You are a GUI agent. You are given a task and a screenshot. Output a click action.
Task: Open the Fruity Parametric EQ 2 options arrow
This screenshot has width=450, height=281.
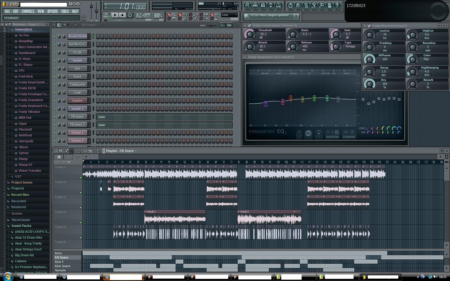tap(245, 57)
